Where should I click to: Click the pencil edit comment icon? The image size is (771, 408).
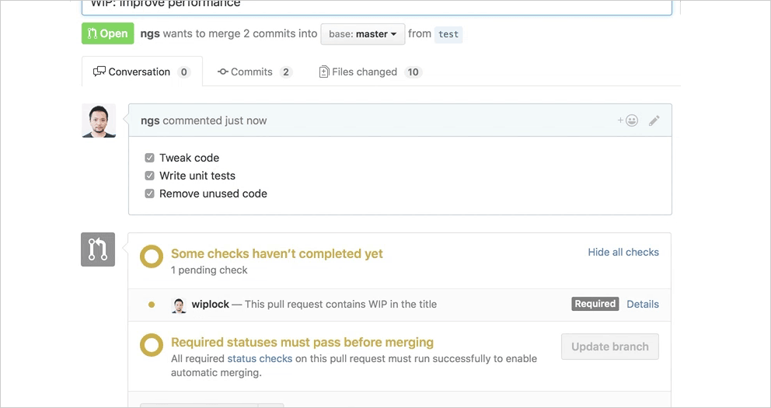pyautogui.click(x=654, y=120)
